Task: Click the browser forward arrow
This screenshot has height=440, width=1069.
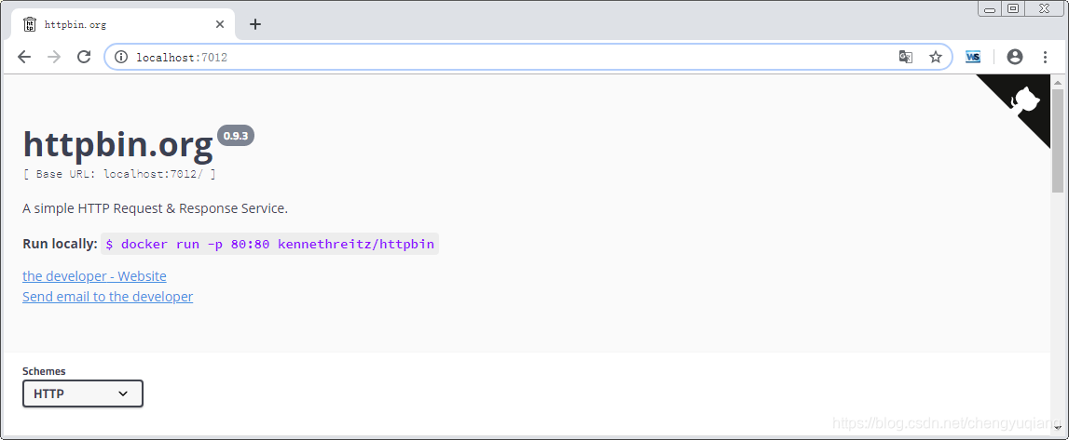Action: (x=55, y=57)
